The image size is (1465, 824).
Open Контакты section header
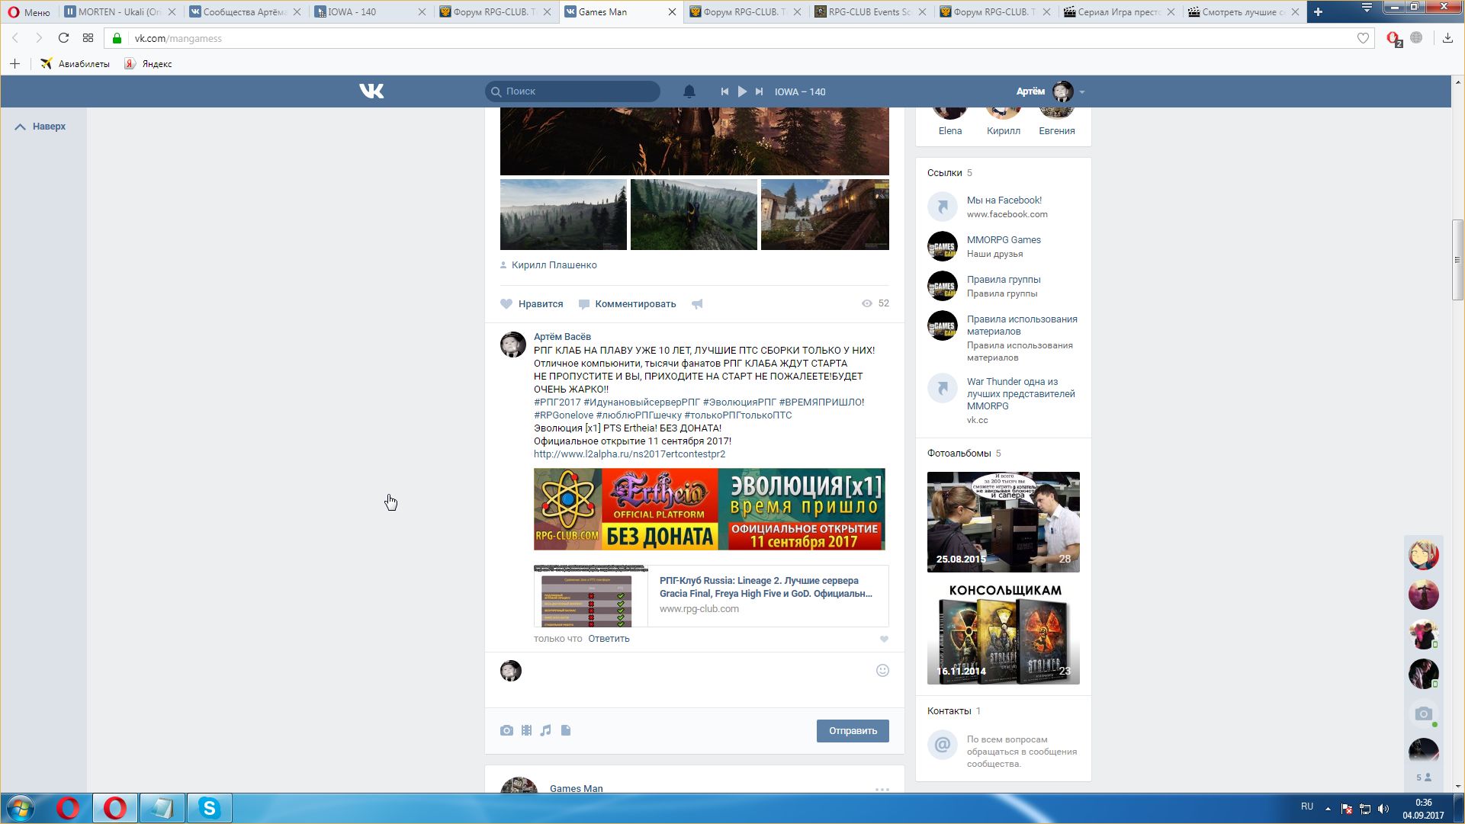pyautogui.click(x=949, y=711)
